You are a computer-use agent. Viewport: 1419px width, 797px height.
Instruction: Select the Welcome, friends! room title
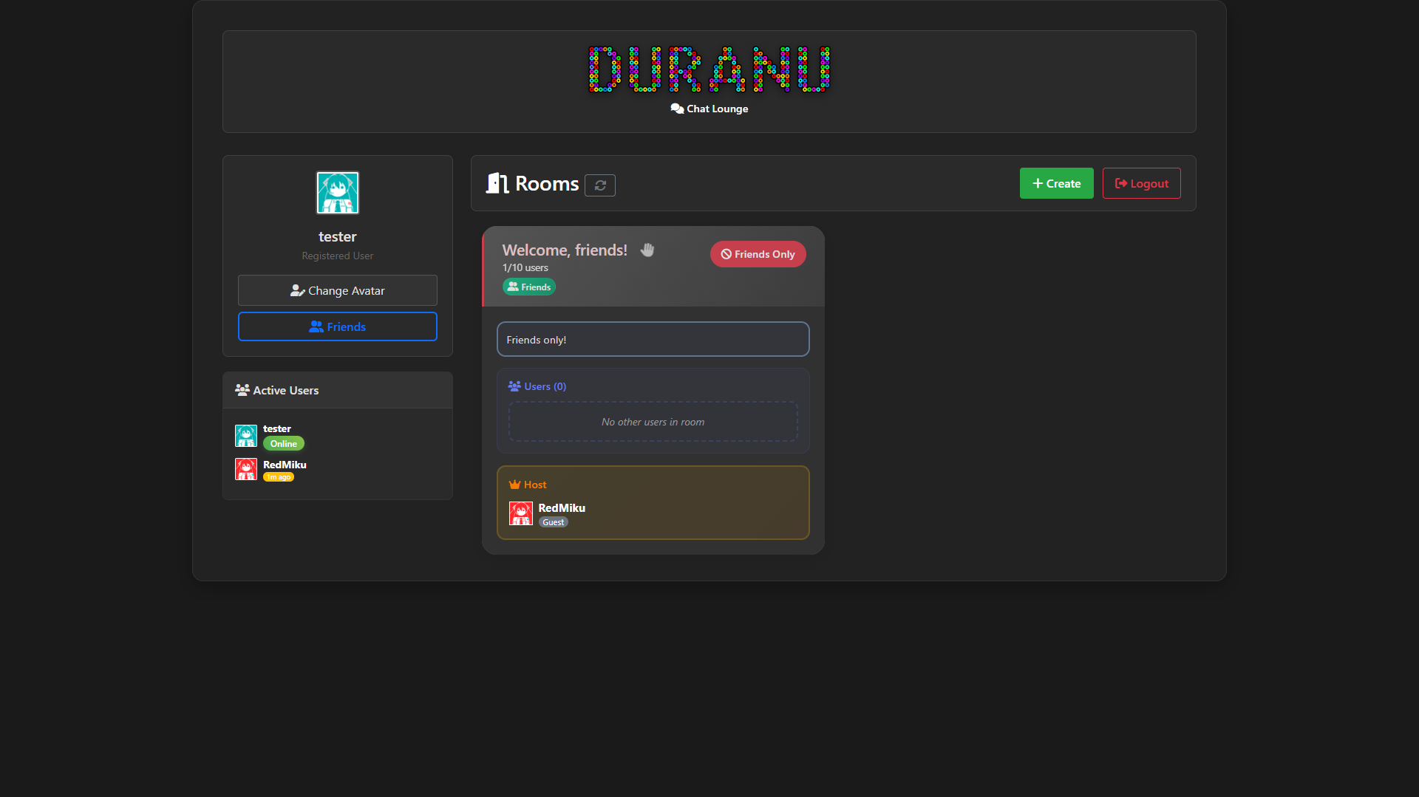[x=565, y=250]
